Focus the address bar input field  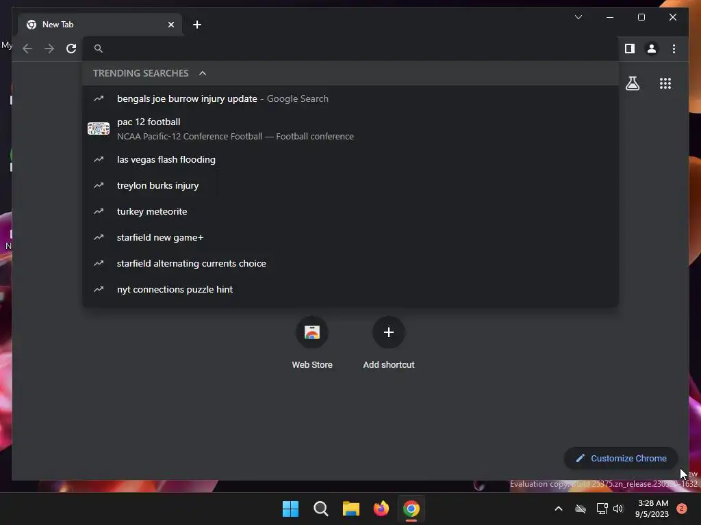tap(350, 49)
